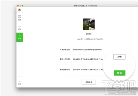
Task: Click the window title 微信web开发者工具 v0.9.092300
Action: click(85, 6)
